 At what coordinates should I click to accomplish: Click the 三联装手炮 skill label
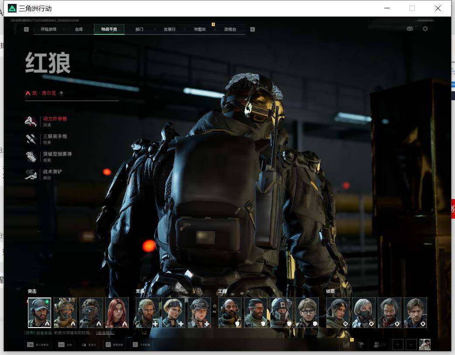[x=55, y=136]
